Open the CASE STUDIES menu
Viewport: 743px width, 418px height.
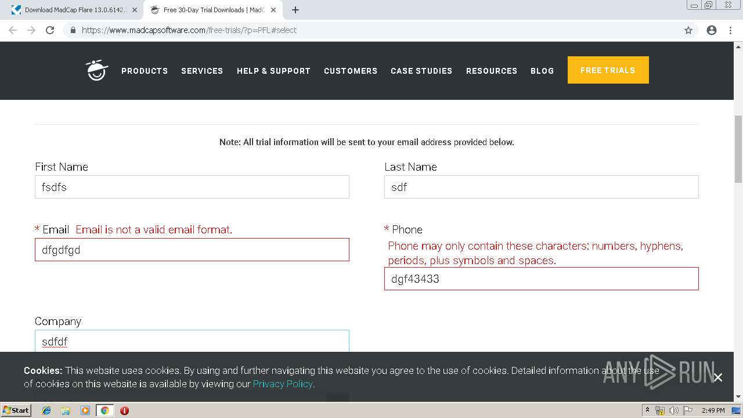point(421,71)
